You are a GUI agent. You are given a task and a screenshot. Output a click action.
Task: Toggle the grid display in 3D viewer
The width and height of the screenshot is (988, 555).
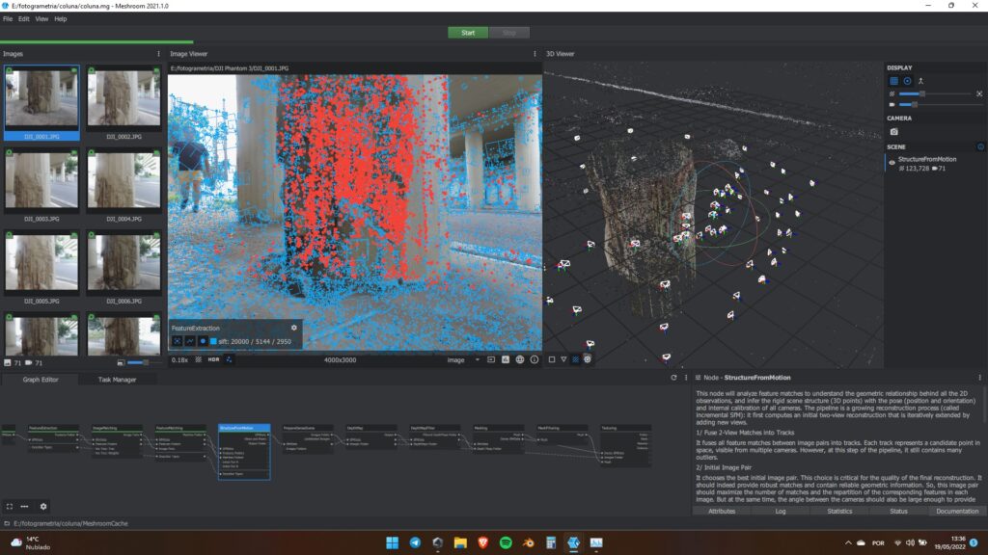tap(893, 81)
